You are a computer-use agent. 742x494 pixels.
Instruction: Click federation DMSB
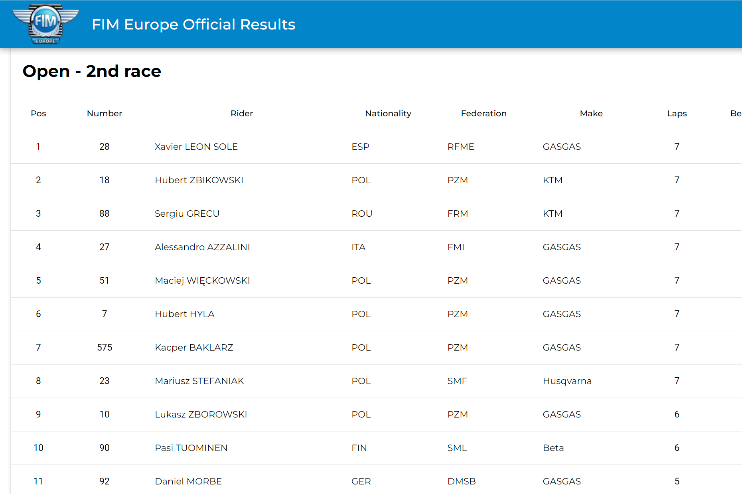(x=462, y=481)
